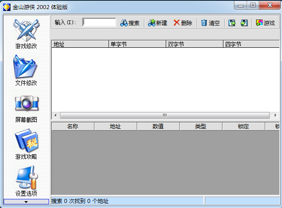Viewport: 282px width, 208px height.
Task: Open the 设置选项 settings options icon
Action: pos(26,181)
